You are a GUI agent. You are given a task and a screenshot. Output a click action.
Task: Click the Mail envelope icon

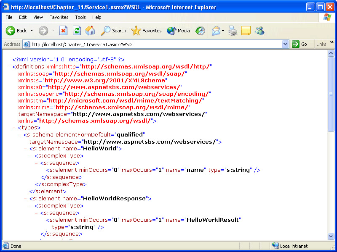tap(216, 31)
